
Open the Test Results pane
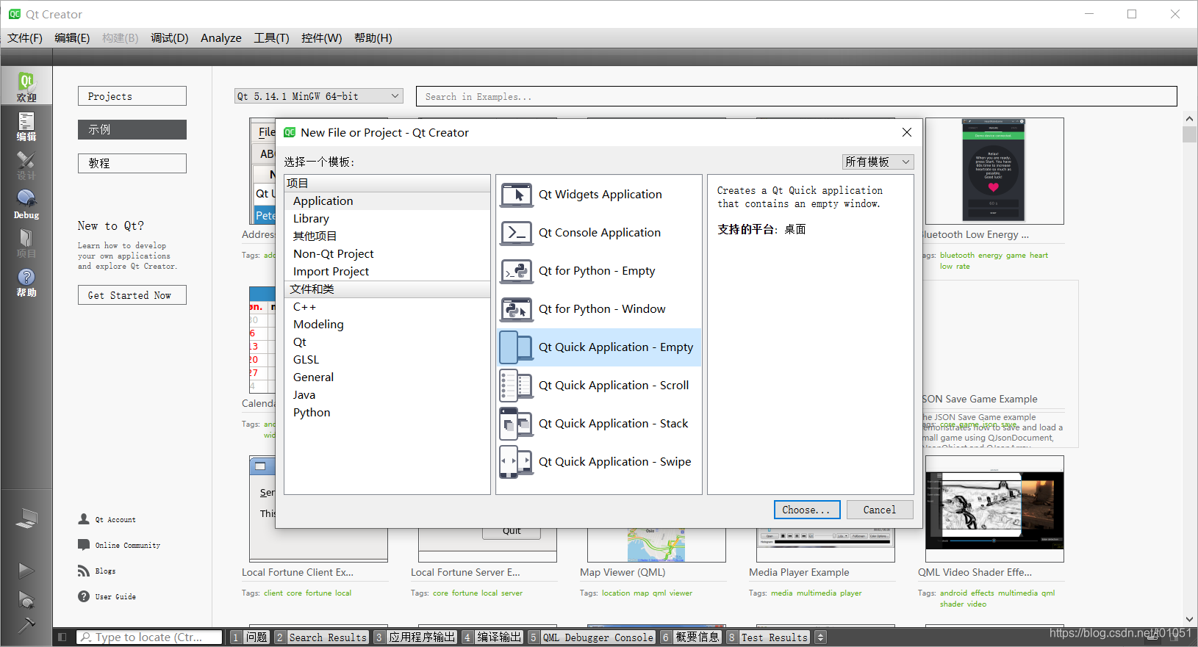(x=769, y=637)
